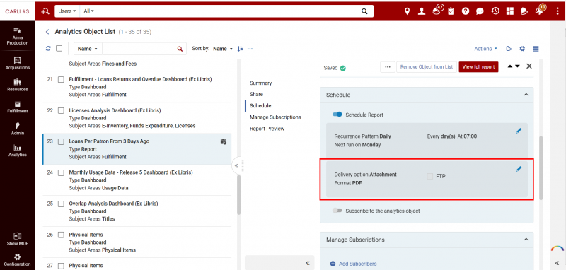Collapse the Schedule section
Image resolution: width=566 pixels, height=270 pixels.
point(526,95)
